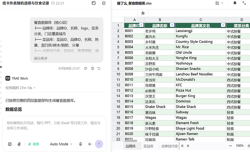The height and width of the screenshot is (152, 250).
Task: Send the message with the arrow button
Action: pos(99,144)
